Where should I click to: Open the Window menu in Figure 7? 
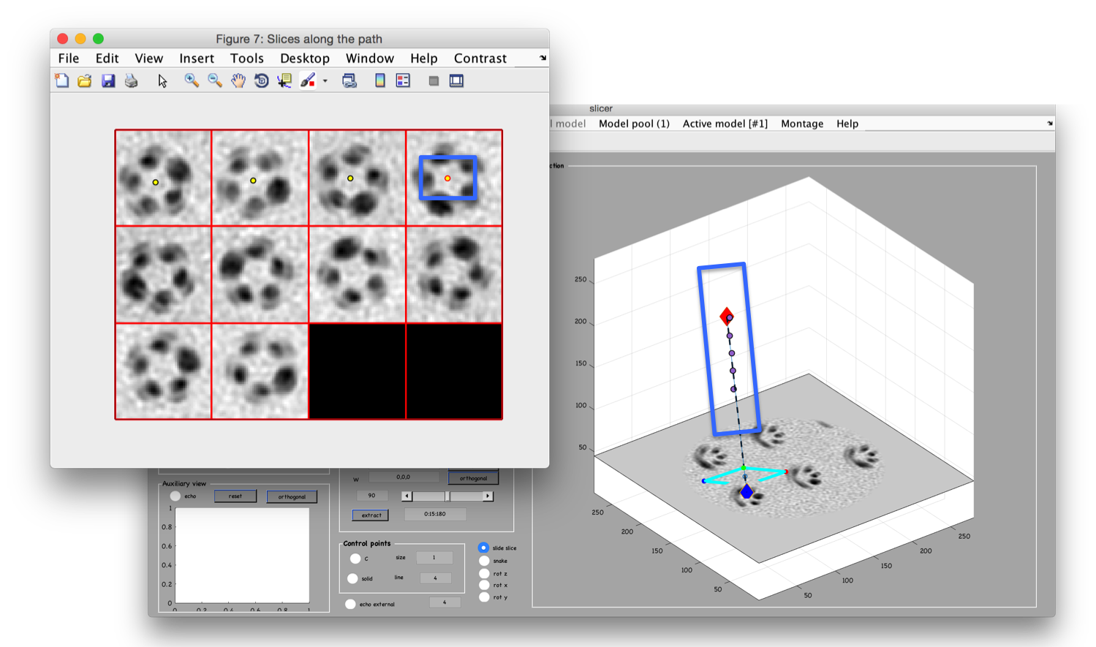[x=370, y=58]
